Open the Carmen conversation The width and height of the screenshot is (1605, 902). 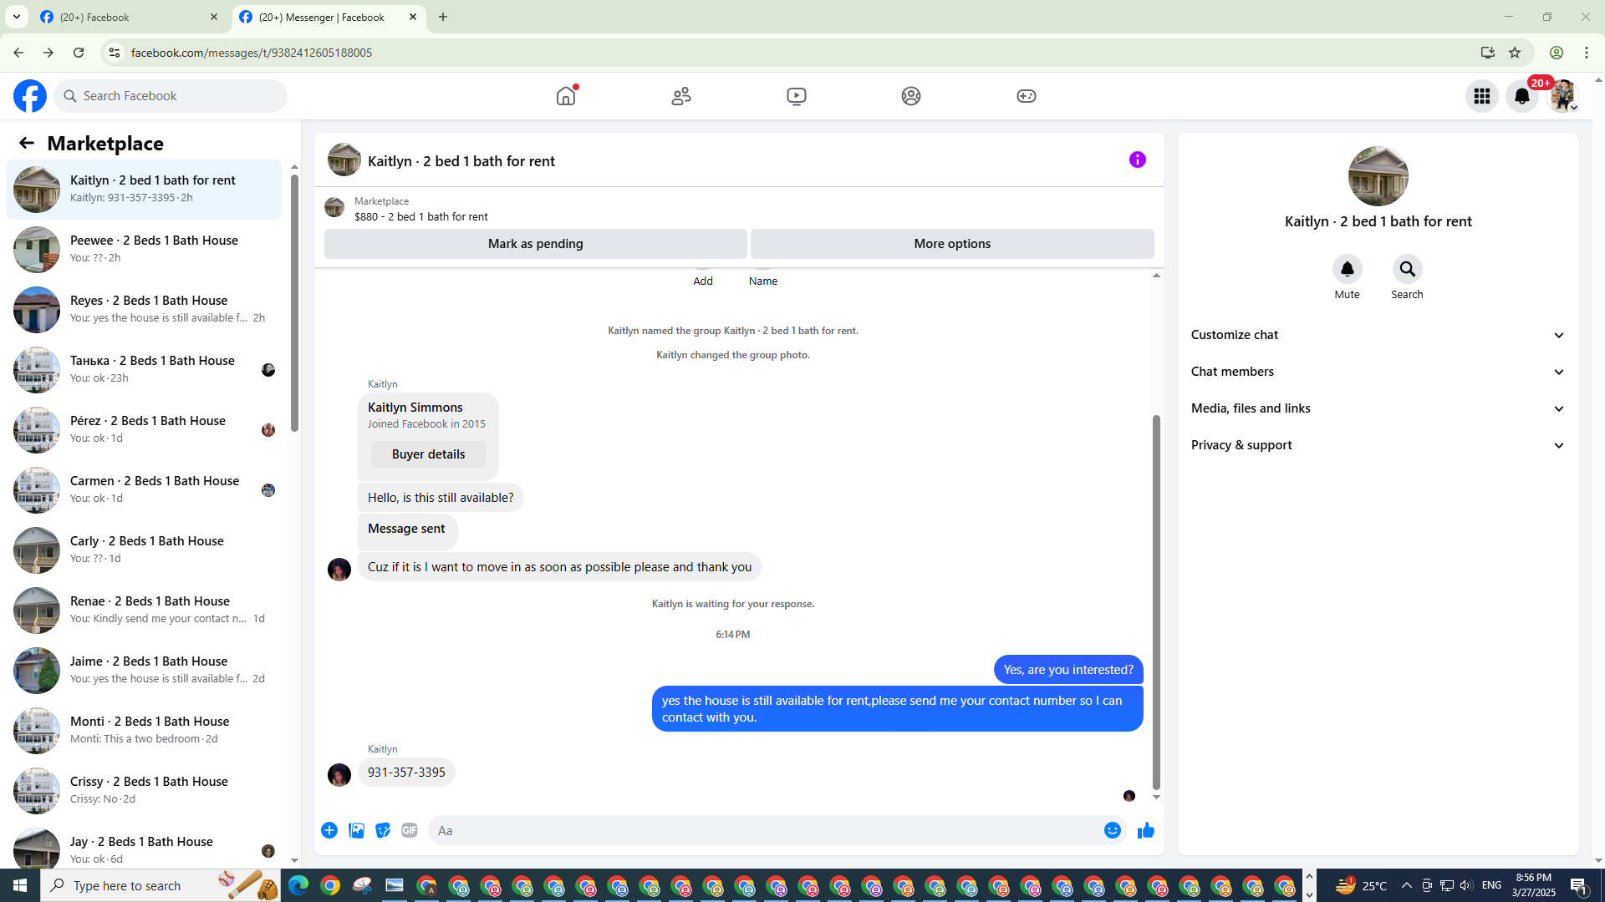pyautogui.click(x=145, y=489)
